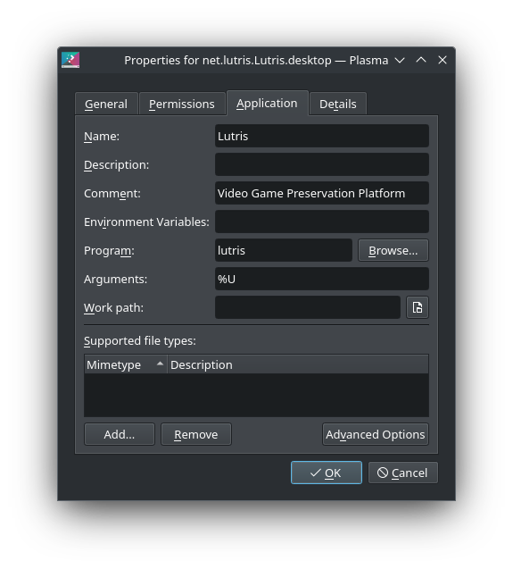The image size is (513, 569).
Task: Click the Program: label
Action: (x=109, y=251)
